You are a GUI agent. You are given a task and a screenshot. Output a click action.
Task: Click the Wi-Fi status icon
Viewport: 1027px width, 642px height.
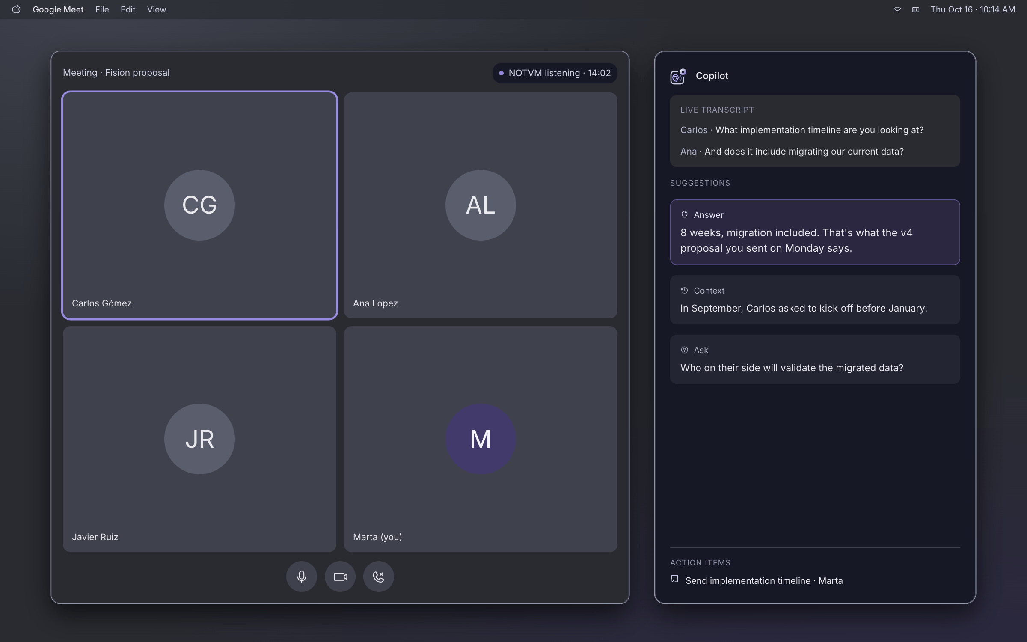pyautogui.click(x=897, y=9)
